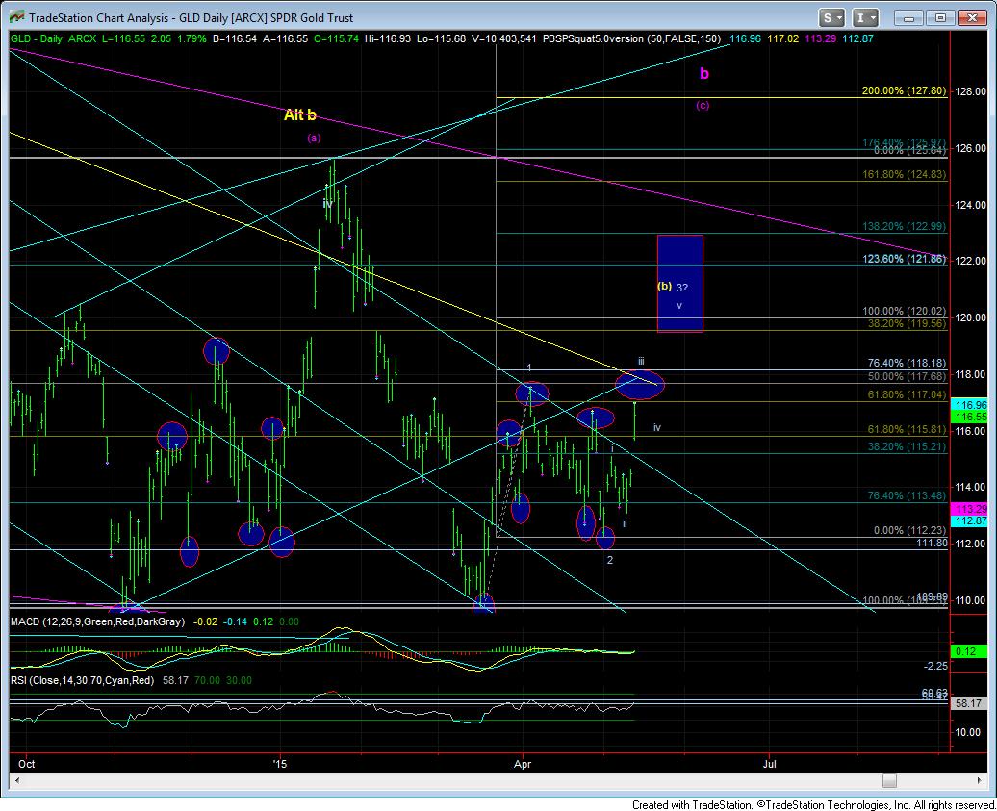Viewport: 997px width, 811px height.
Task: Click the magenta 'b' wave label
Action: coord(703,74)
